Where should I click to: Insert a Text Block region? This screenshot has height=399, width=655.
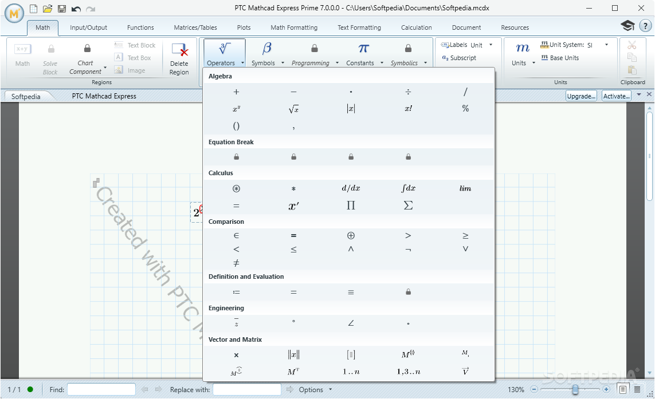click(135, 45)
